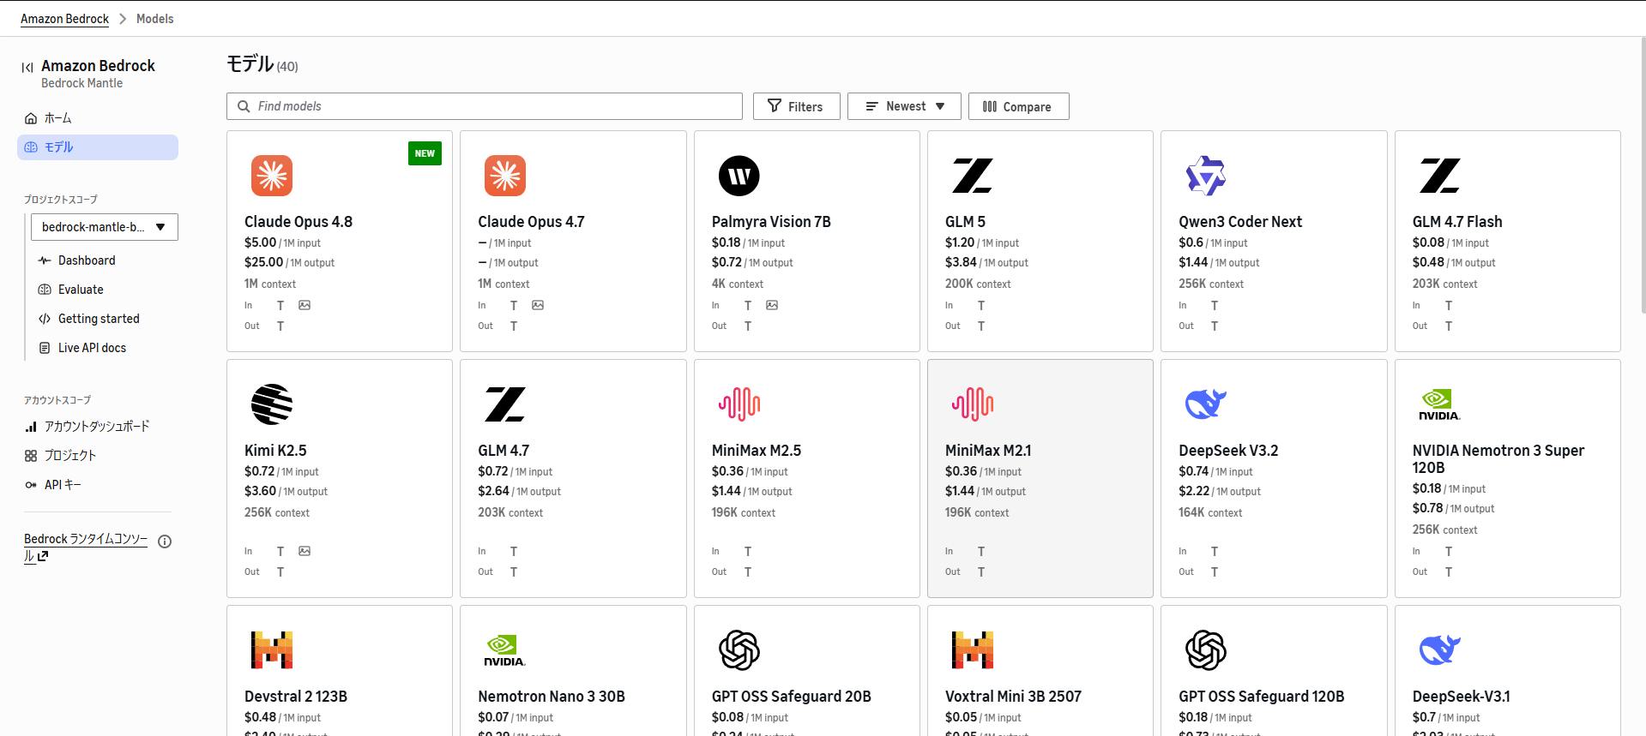Screen dimensions: 1646x736
Task: Click the DeepSeek-V3.1 whale logo
Action: click(1440, 650)
